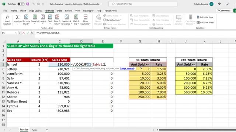Image resolution: width=236 pixels, height=132 pixels.
Task: Click the Insert Function icon
Action: click(7, 20)
